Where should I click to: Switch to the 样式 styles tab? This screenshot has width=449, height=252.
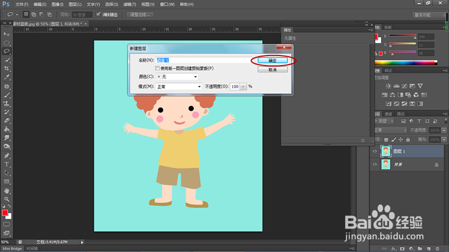tap(388, 71)
